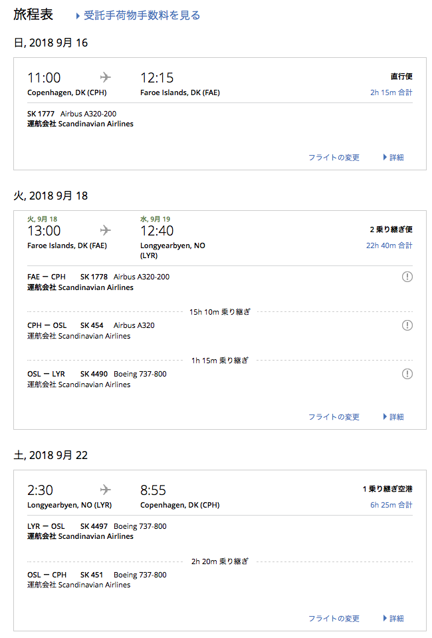Click フライトの変更 for Faroe to Longyearbyen flight

[334, 417]
